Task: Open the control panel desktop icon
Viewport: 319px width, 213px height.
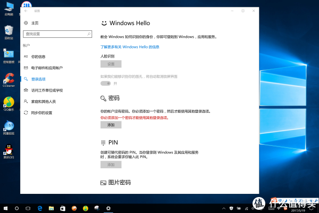Action: point(9,56)
